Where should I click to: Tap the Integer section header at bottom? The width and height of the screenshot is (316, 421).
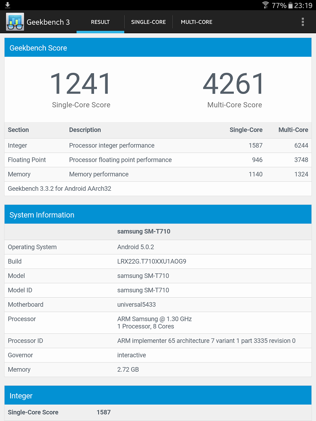click(158, 396)
